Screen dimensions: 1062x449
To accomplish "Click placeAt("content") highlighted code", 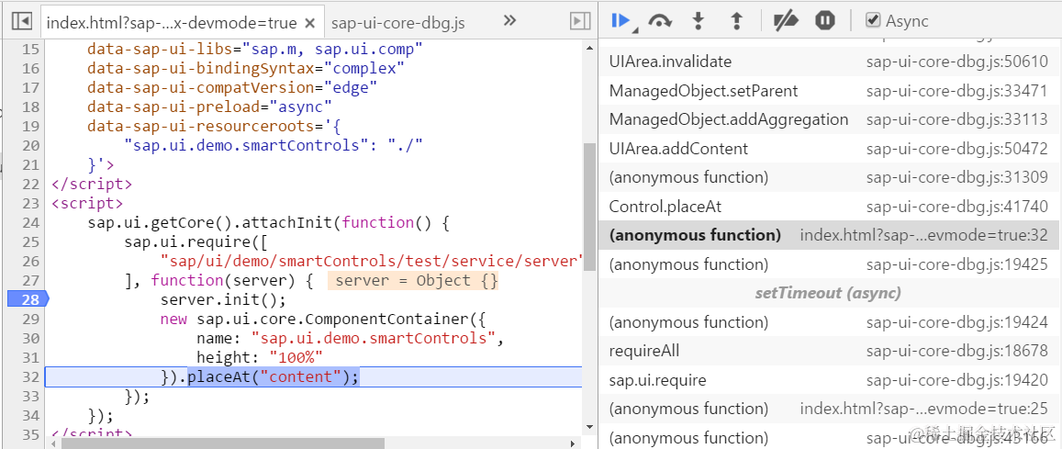I will tap(273, 377).
